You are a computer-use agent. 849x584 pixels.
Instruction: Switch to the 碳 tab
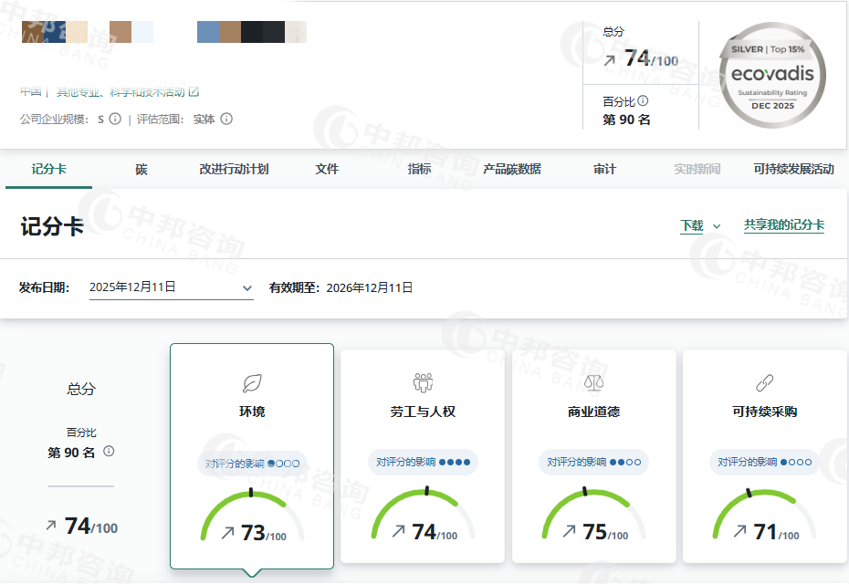[141, 169]
